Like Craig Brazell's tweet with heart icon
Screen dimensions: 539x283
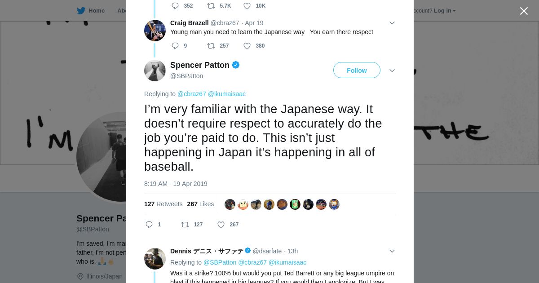click(x=247, y=46)
